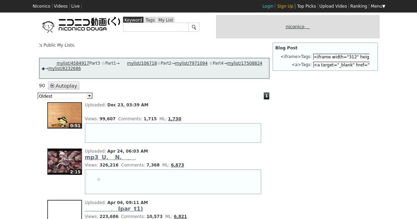Click ML count 1,730 link
Image resolution: width=417 pixels, height=219 pixels.
[x=174, y=119]
